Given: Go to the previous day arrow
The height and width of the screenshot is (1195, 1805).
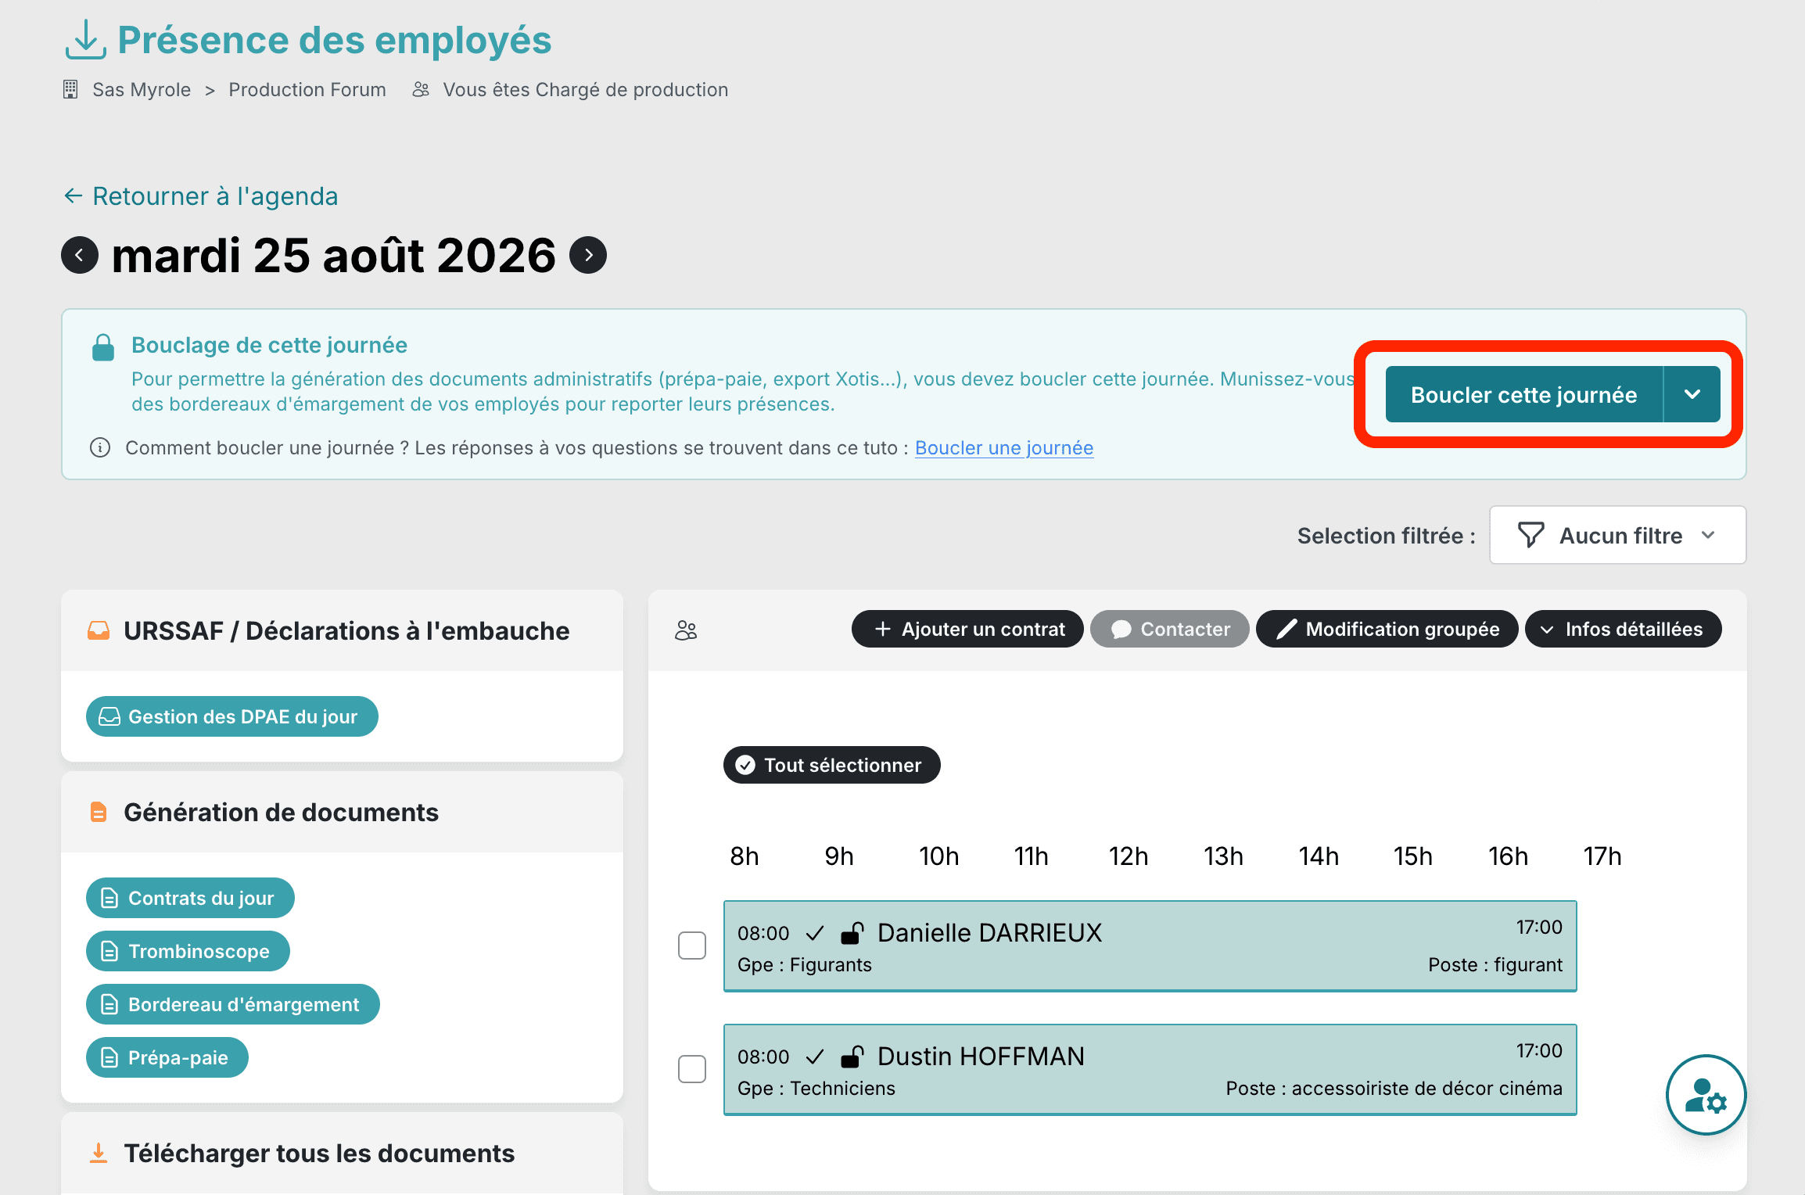Looking at the screenshot, I should (80, 255).
